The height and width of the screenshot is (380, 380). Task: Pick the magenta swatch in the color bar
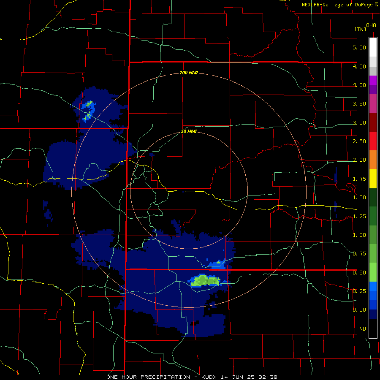coord(373,80)
